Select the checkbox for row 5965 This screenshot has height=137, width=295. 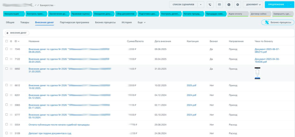coord(7,105)
